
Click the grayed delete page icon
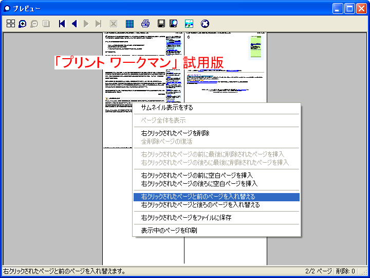point(114,24)
